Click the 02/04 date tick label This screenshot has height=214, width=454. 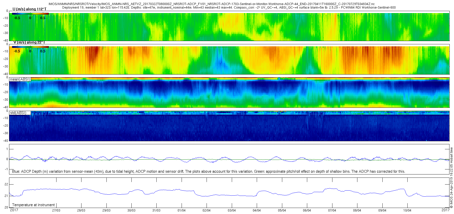coord(207,210)
